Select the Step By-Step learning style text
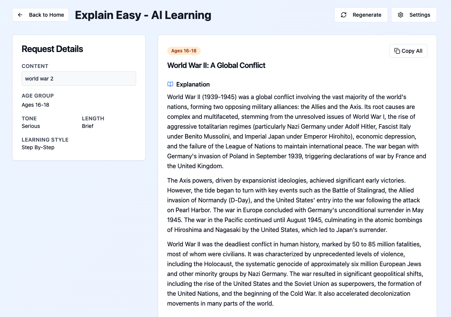 [38, 147]
